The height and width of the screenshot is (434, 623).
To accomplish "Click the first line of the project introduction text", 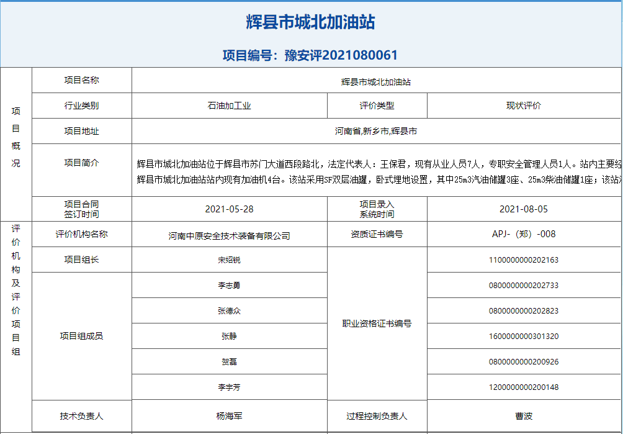I will [x=379, y=163].
